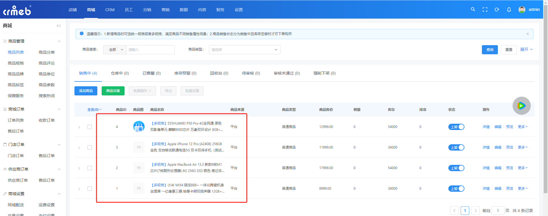Open 订单列表 in sidebar
Screen dimensions: 548x216
[16, 120]
